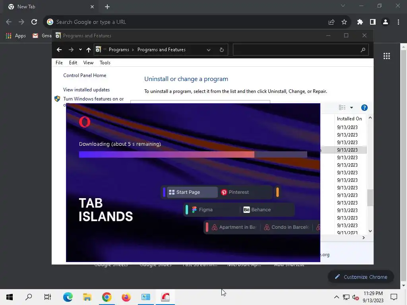407x305 pixels.
Task: Open the View menu
Action: coord(88,62)
